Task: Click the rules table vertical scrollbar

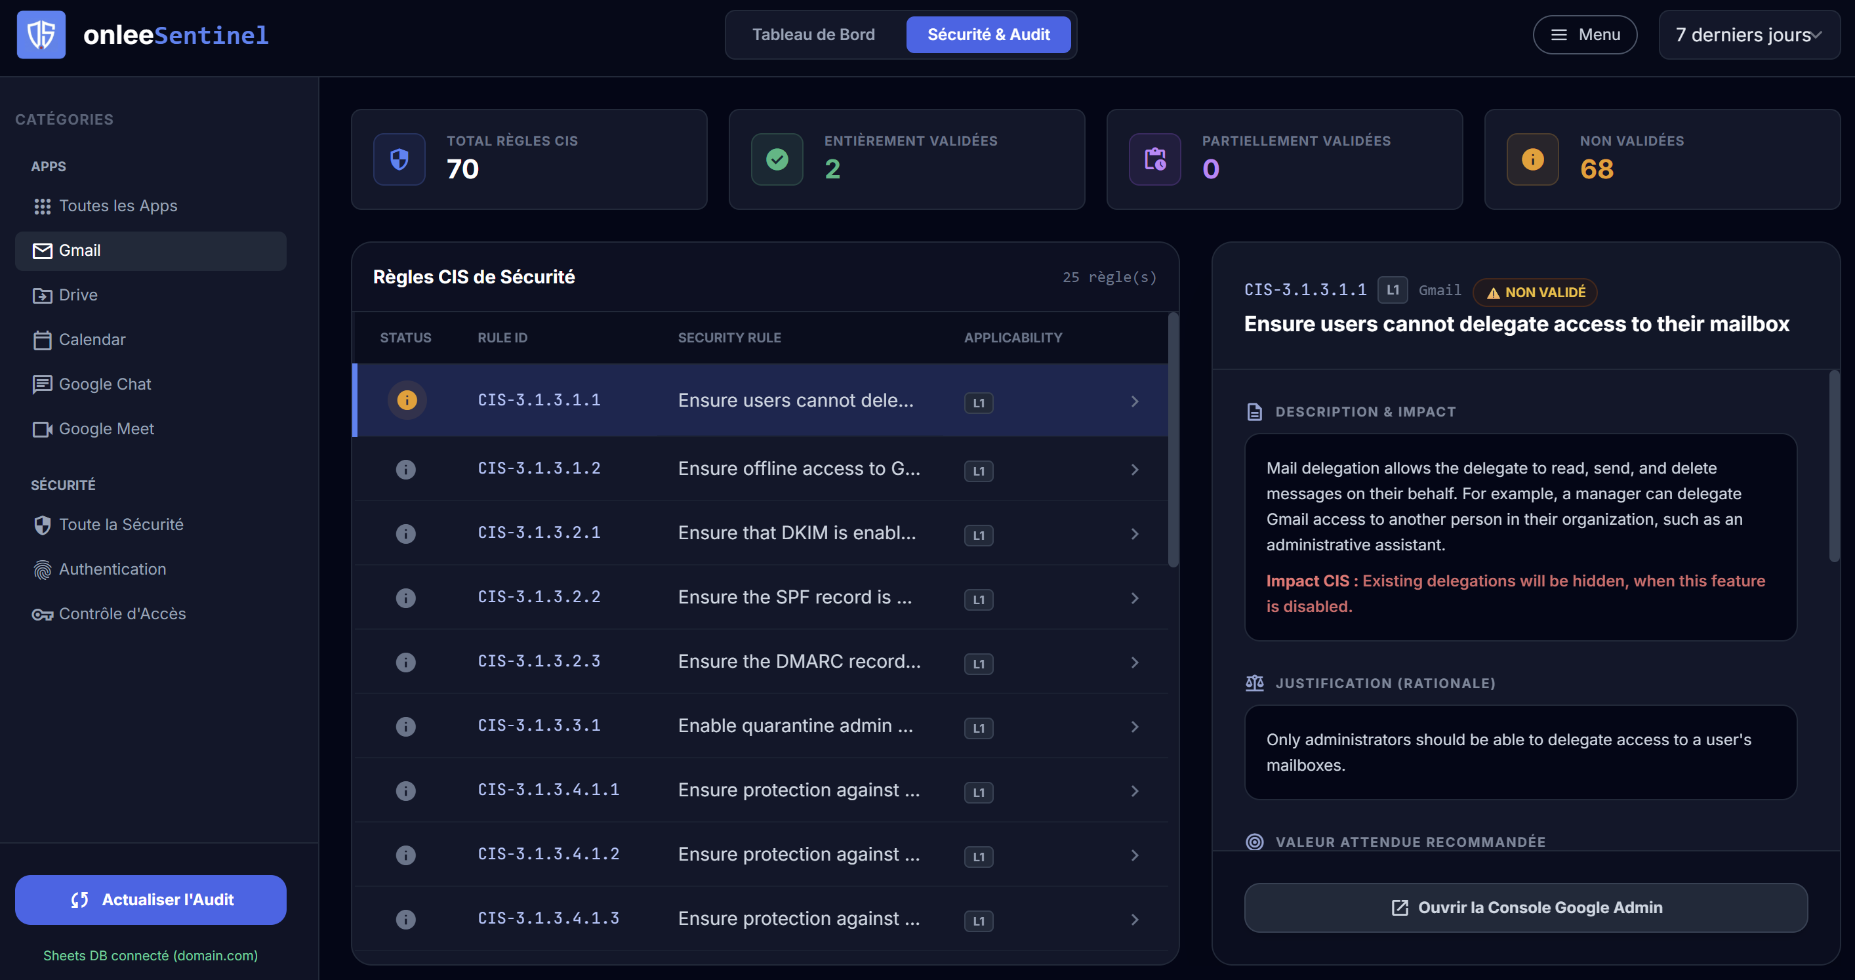Action: [x=1172, y=441]
